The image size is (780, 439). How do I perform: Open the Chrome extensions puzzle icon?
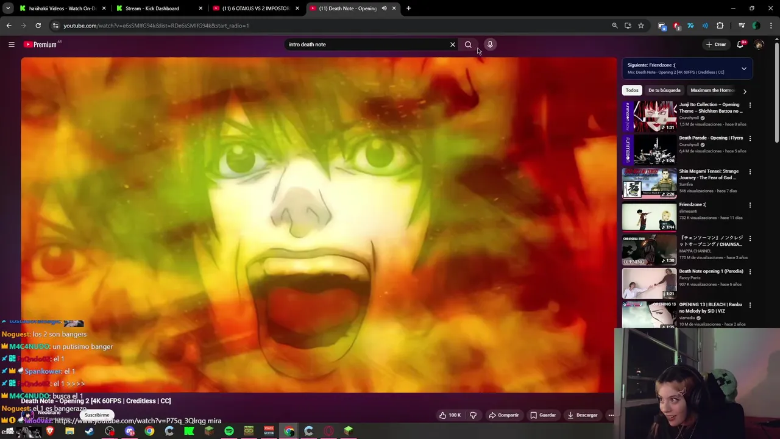(x=720, y=26)
